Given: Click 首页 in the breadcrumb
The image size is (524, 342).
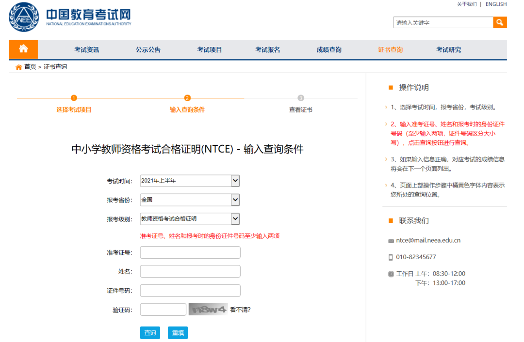Looking at the screenshot, I should [30, 67].
